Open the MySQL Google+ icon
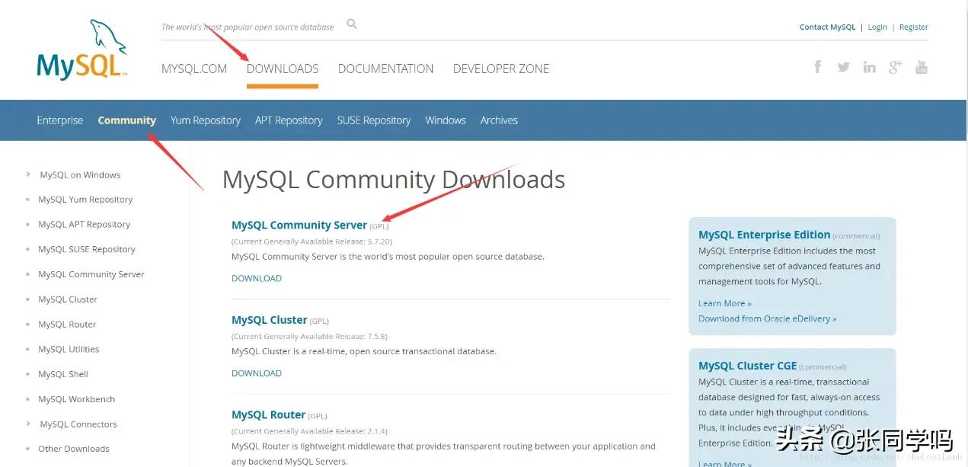This screenshot has height=467, width=968. 895,67
